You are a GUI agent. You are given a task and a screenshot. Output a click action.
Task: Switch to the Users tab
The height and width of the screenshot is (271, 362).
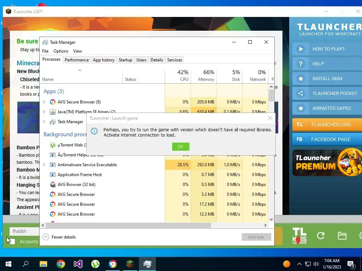(x=141, y=60)
